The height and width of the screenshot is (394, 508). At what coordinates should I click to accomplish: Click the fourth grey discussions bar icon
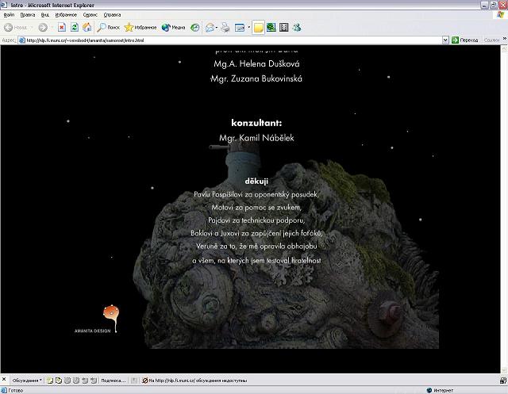coord(76,381)
